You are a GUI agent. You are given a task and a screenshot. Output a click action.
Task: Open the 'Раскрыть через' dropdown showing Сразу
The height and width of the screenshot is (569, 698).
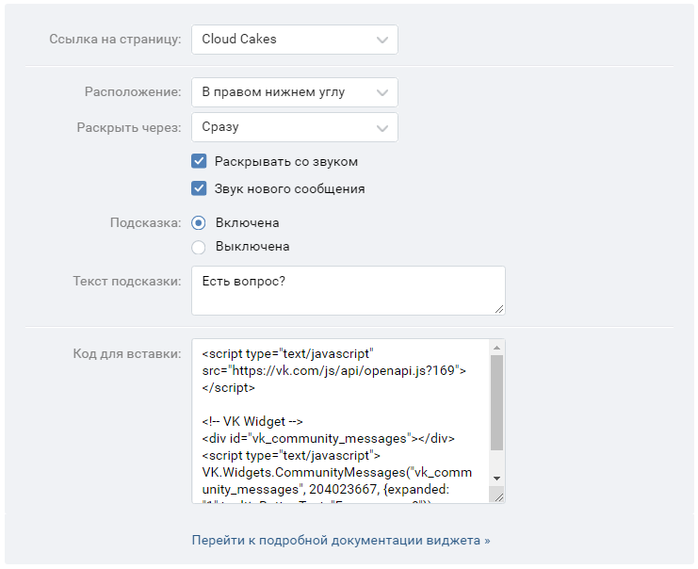pyautogui.click(x=295, y=127)
